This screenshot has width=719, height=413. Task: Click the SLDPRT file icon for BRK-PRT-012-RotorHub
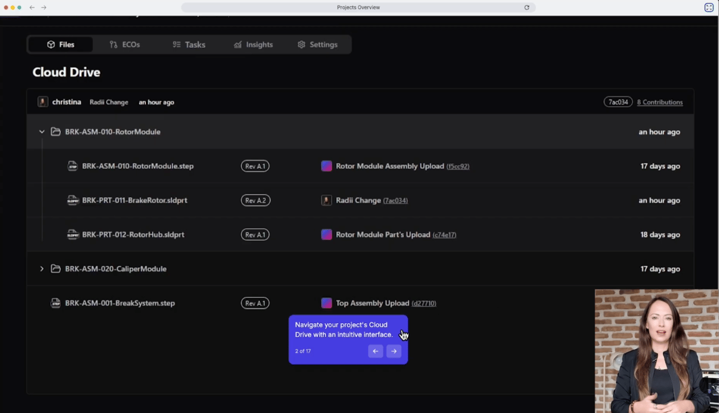72,234
